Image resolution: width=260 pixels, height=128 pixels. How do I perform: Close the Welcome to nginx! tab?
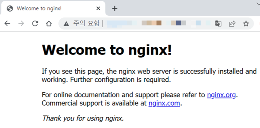click(98, 8)
